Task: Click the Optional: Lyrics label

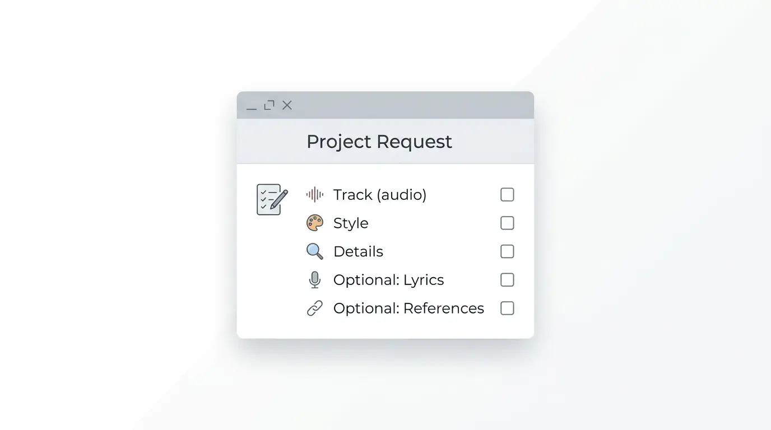Action: pos(388,280)
